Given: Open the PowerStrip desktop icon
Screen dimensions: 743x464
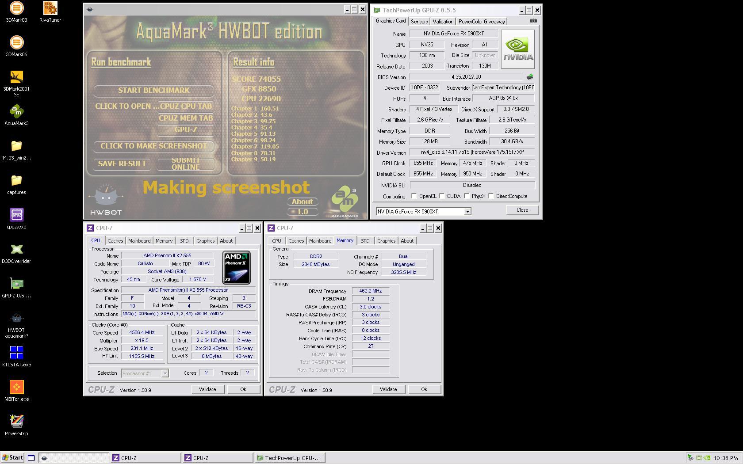Looking at the screenshot, I should (x=16, y=426).
